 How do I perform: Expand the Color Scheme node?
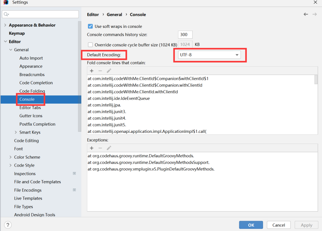10,157
